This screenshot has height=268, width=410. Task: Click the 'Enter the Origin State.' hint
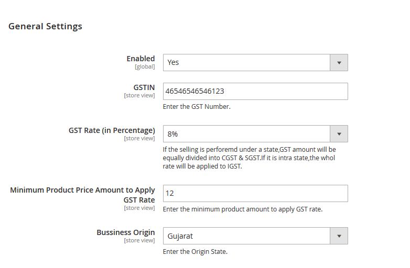tap(195, 252)
